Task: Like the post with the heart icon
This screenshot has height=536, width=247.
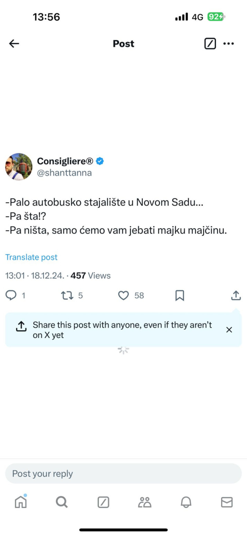Action: point(123,295)
